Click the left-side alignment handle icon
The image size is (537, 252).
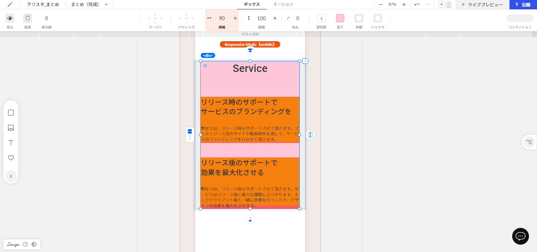point(190,135)
